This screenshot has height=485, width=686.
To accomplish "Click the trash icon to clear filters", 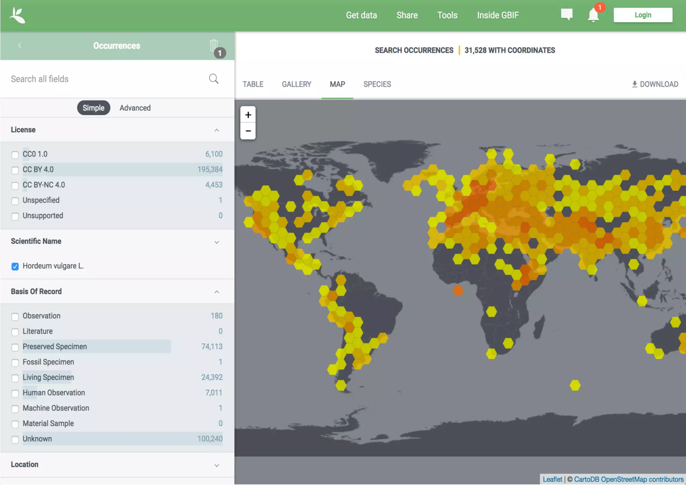I will click(214, 45).
